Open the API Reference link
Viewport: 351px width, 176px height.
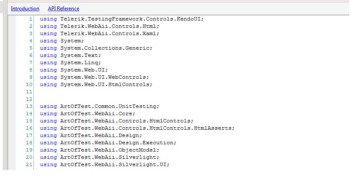(63, 9)
